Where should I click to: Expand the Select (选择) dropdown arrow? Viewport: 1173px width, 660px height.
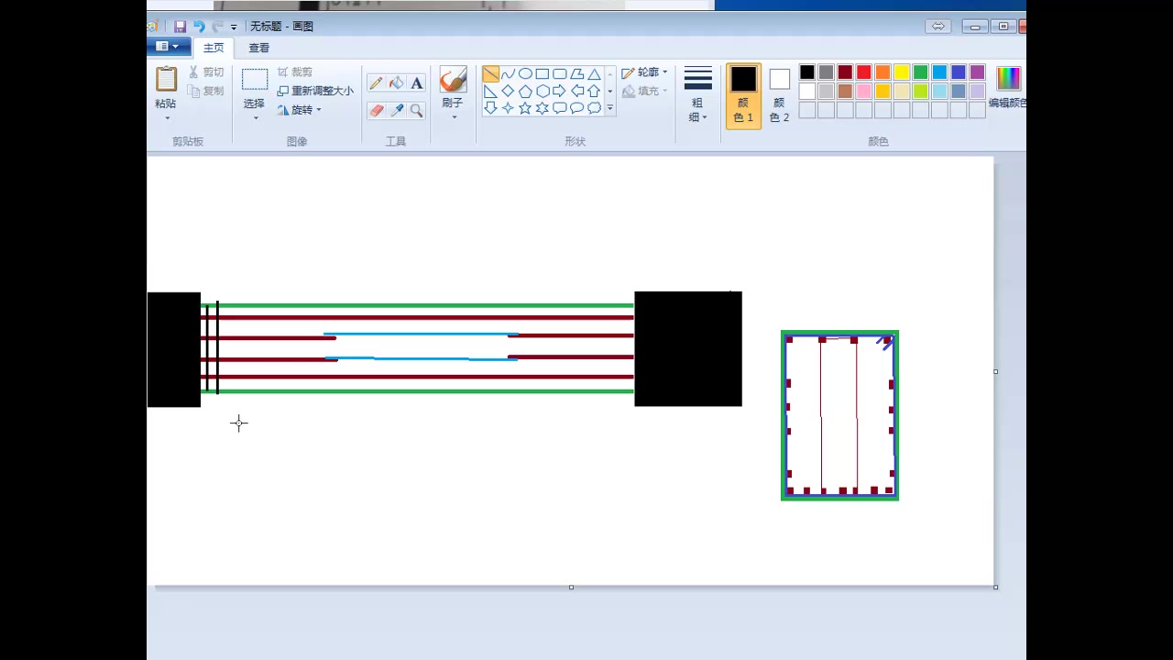point(256,117)
